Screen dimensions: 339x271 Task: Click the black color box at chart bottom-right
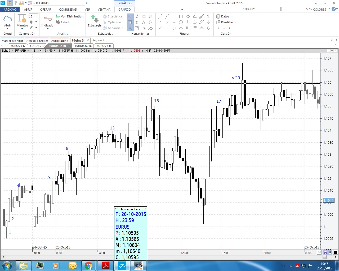click(335, 252)
